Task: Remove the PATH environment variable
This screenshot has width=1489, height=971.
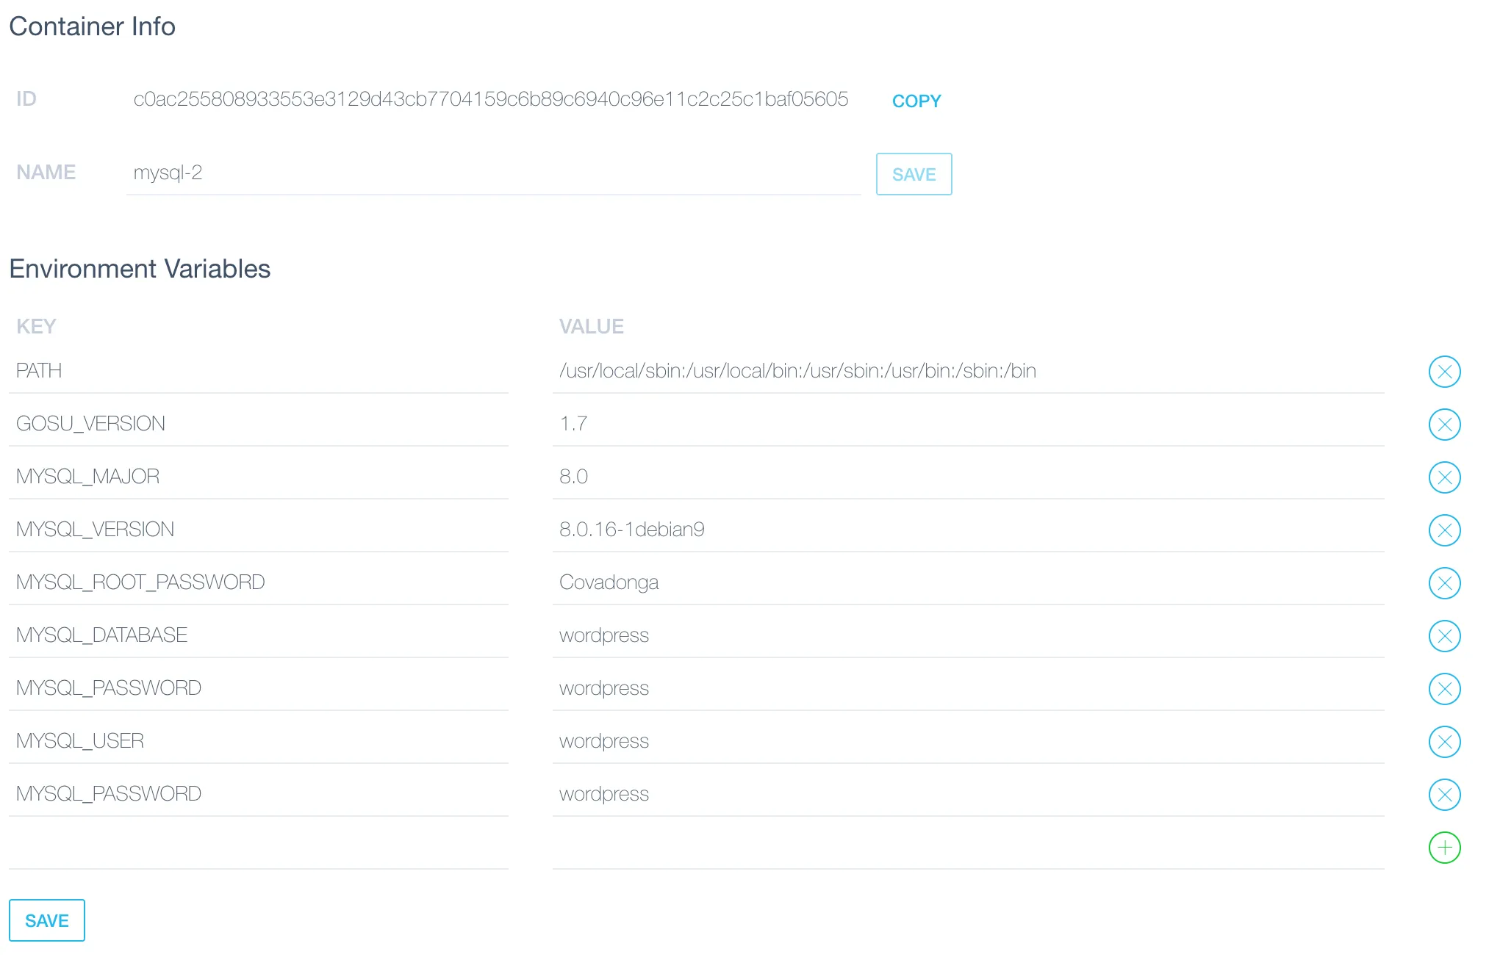Action: coord(1443,372)
